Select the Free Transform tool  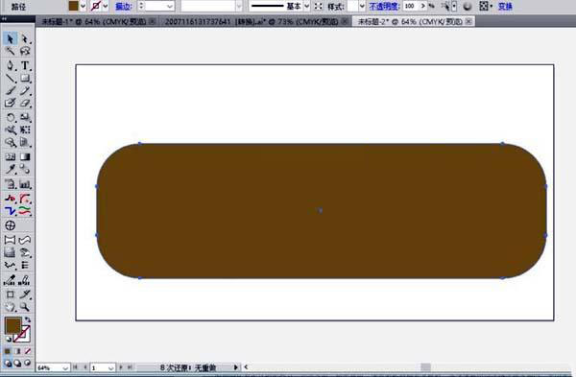point(25,130)
